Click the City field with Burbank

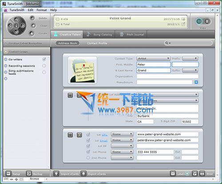(167, 116)
